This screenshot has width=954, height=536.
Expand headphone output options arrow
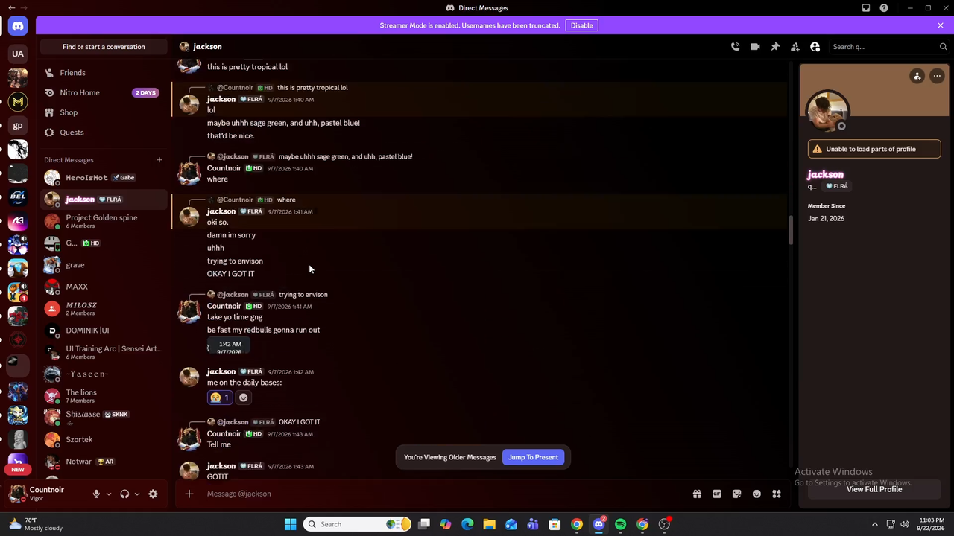click(x=137, y=494)
